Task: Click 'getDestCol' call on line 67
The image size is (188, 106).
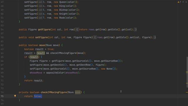Action: click(x=57, y=65)
